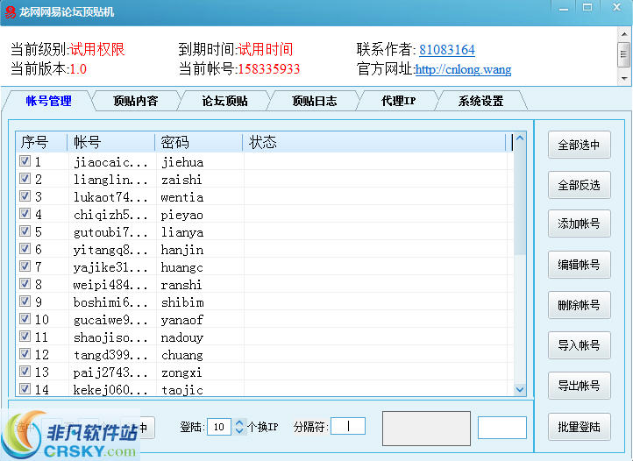The height and width of the screenshot is (461, 633).
Task: Switch to the 帐号管理 tab
Action: tap(48, 101)
